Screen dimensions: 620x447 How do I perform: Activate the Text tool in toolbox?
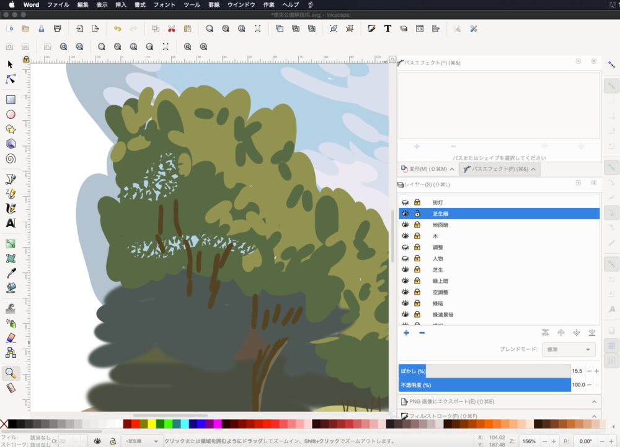pos(11,223)
